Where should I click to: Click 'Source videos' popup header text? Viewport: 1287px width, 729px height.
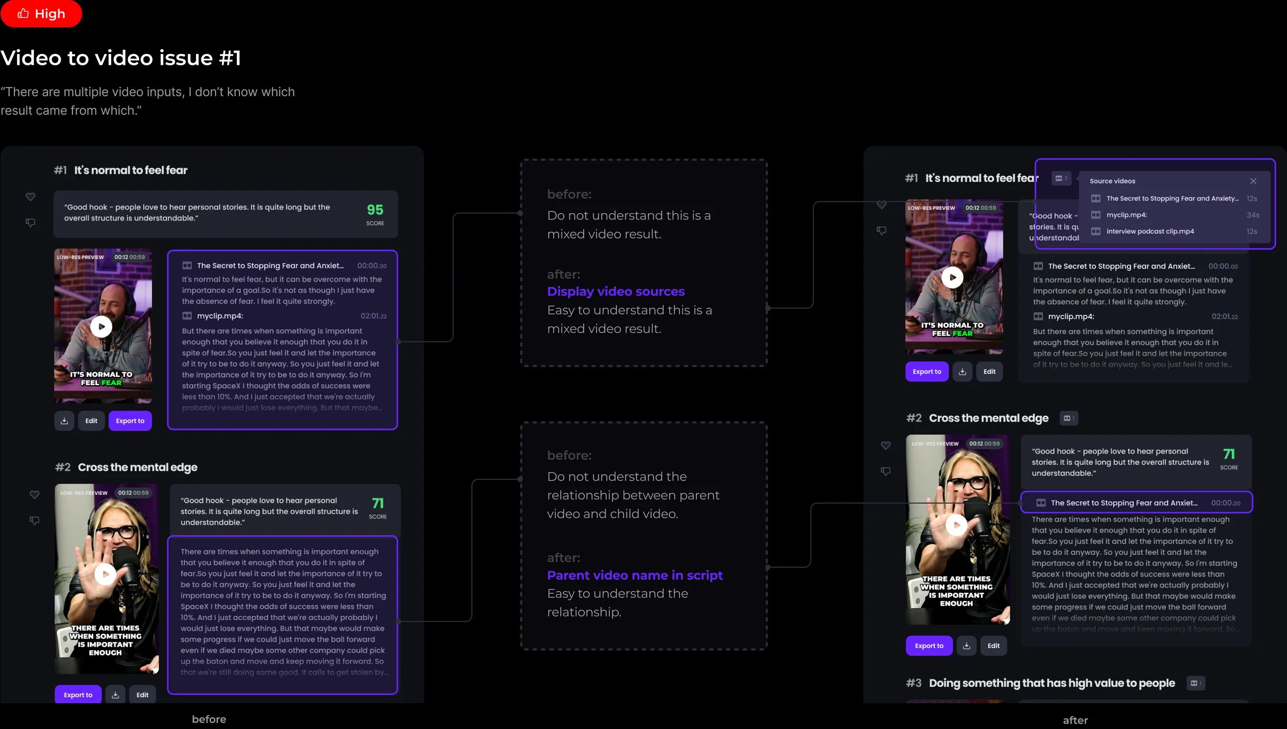click(x=1112, y=181)
